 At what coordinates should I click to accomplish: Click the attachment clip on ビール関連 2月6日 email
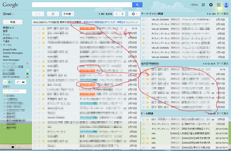pyautogui.click(x=213, y=120)
